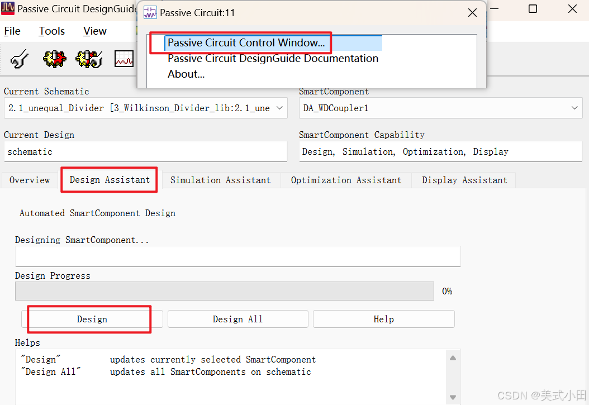Choose the About... entry

point(186,74)
